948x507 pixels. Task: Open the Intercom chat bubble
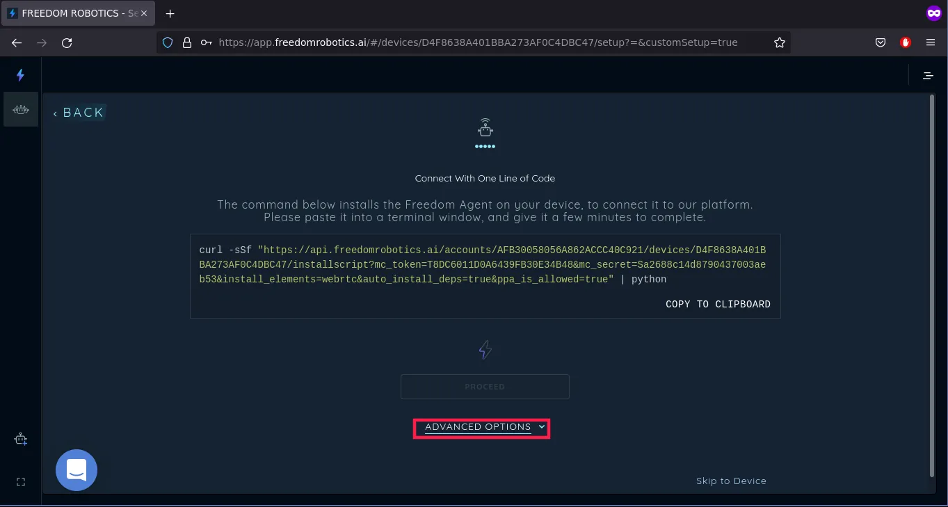[77, 470]
